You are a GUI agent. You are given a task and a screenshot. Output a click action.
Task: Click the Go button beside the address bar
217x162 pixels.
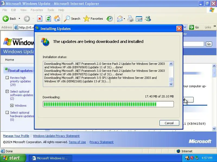(194, 27)
